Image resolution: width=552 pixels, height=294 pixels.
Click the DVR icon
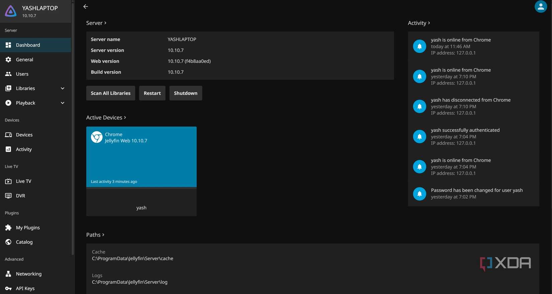click(x=8, y=196)
